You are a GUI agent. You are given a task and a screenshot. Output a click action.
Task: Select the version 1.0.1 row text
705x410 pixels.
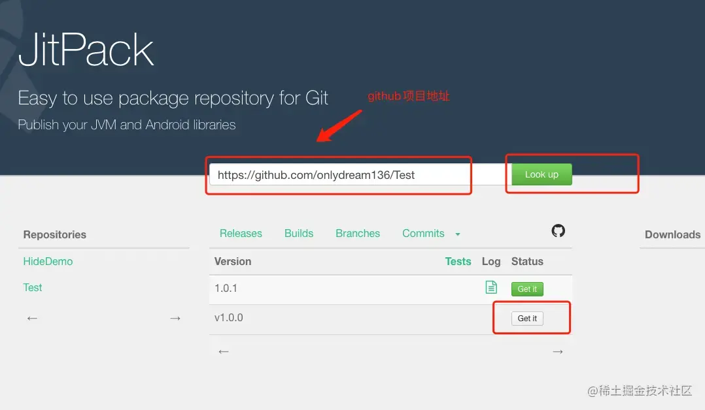226,289
